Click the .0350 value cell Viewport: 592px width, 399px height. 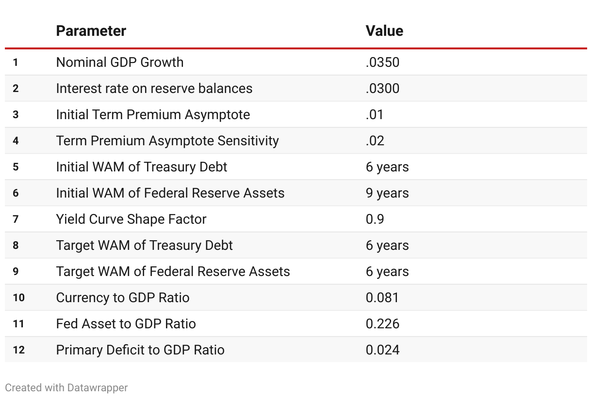(x=382, y=62)
